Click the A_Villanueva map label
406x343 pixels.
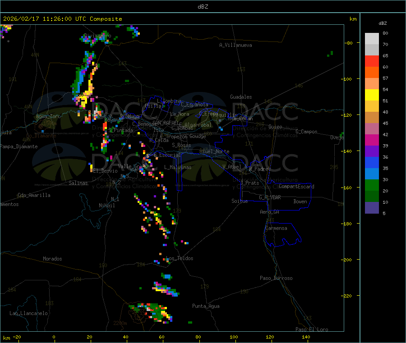pos(235,45)
